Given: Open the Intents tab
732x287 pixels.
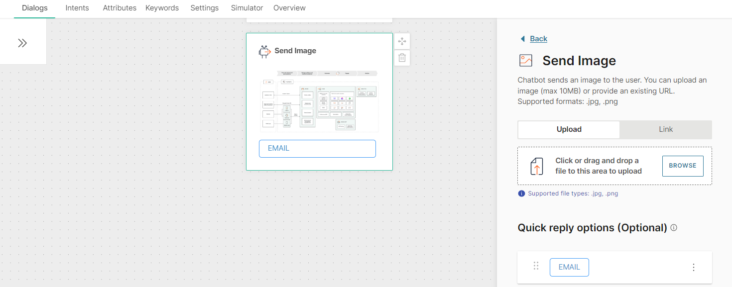Looking at the screenshot, I should [x=77, y=8].
